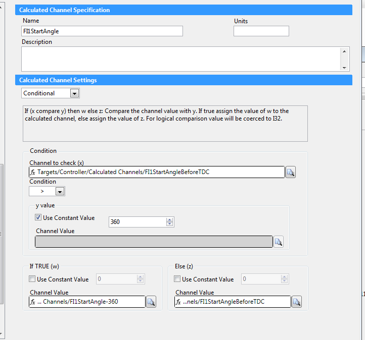Toggle y value Use Constant Value checkbox
The width and height of the screenshot is (365, 340).
pos(38,218)
